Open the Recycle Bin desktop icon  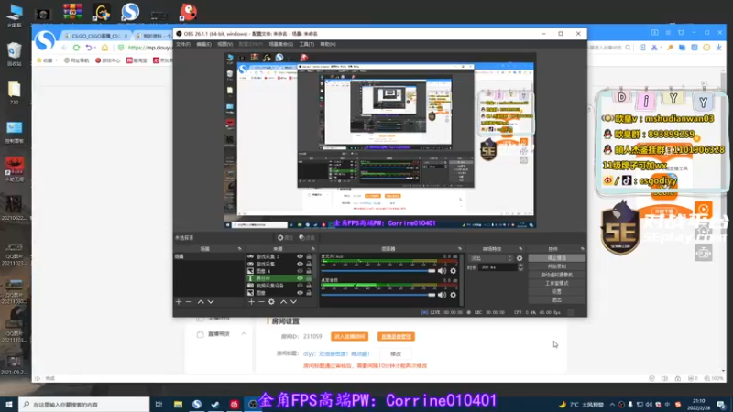pyautogui.click(x=14, y=54)
